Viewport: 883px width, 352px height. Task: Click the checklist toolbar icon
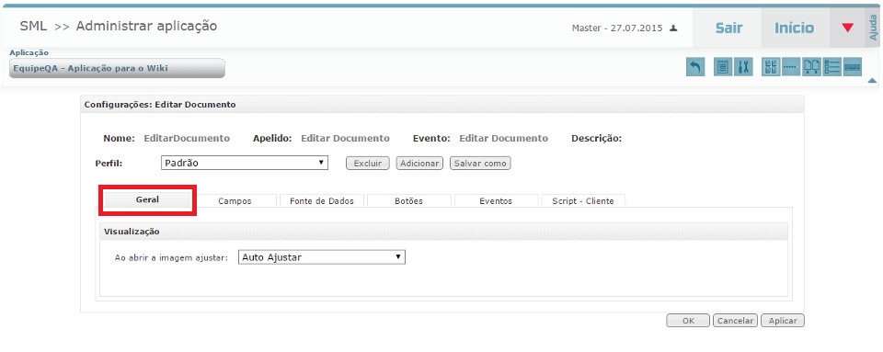831,67
